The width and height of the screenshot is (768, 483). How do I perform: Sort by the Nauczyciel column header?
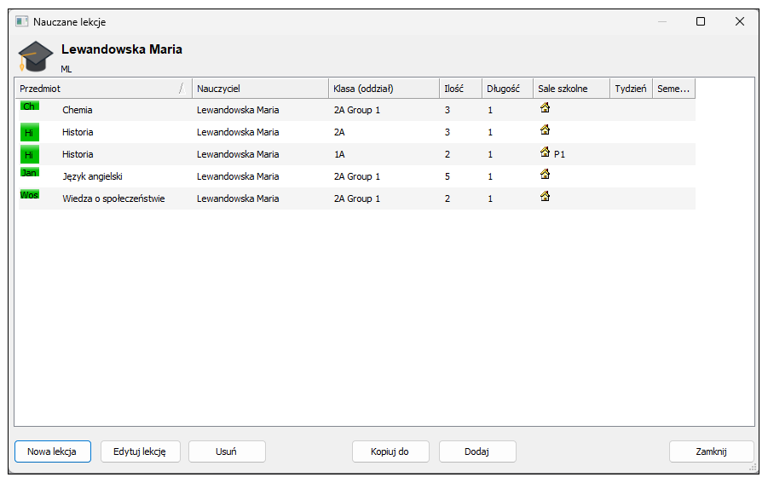[x=260, y=89]
